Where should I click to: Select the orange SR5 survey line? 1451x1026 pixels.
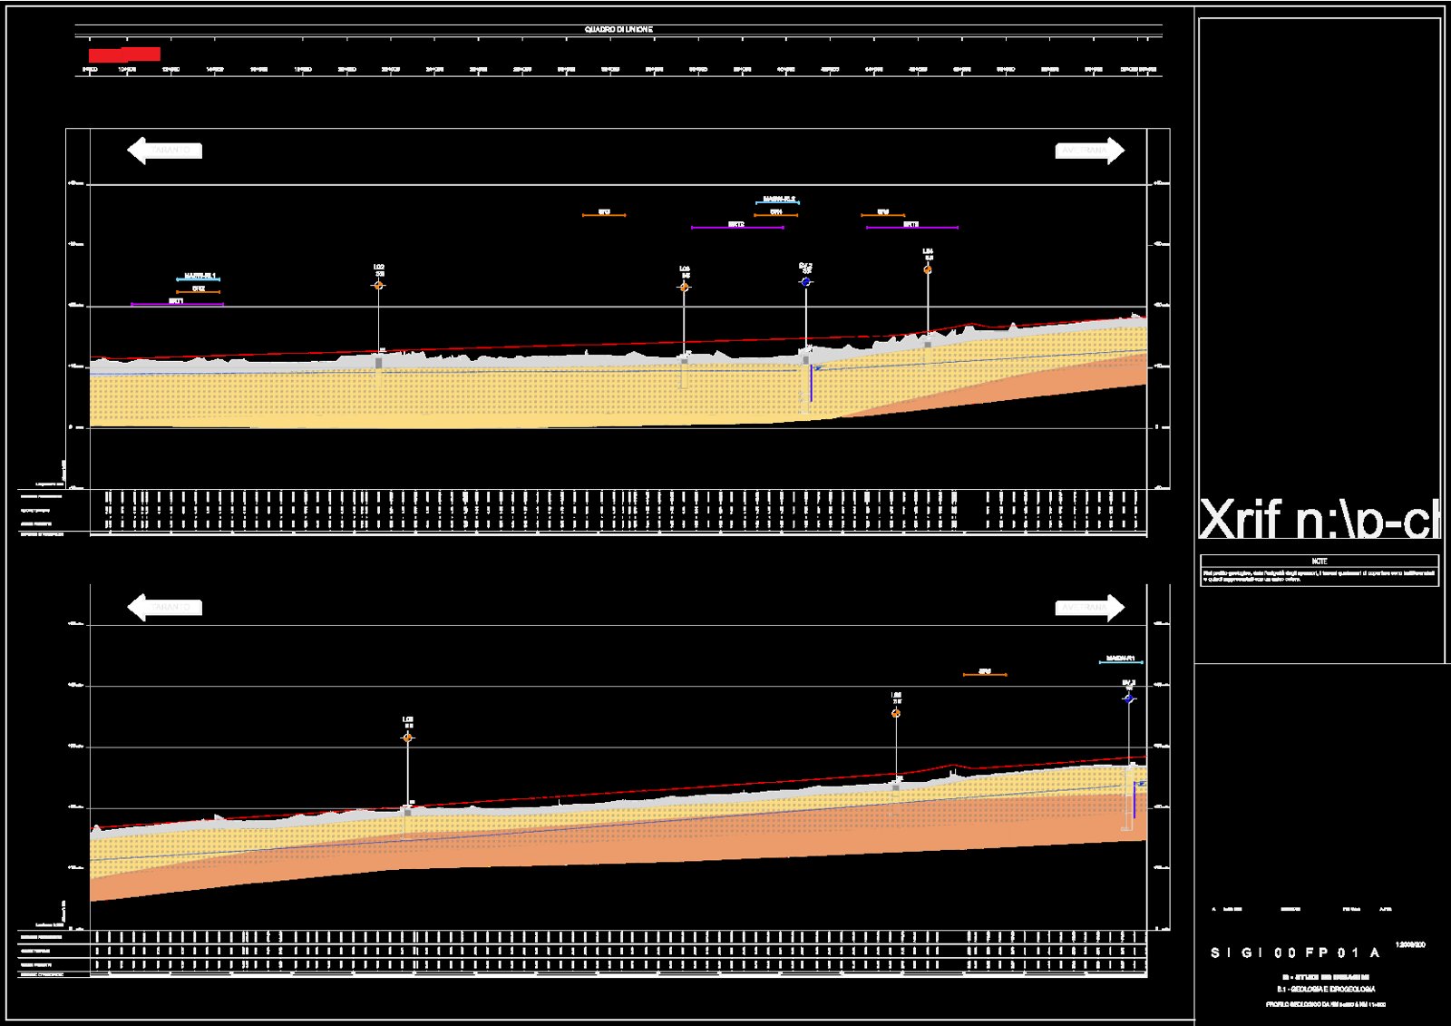[883, 215]
